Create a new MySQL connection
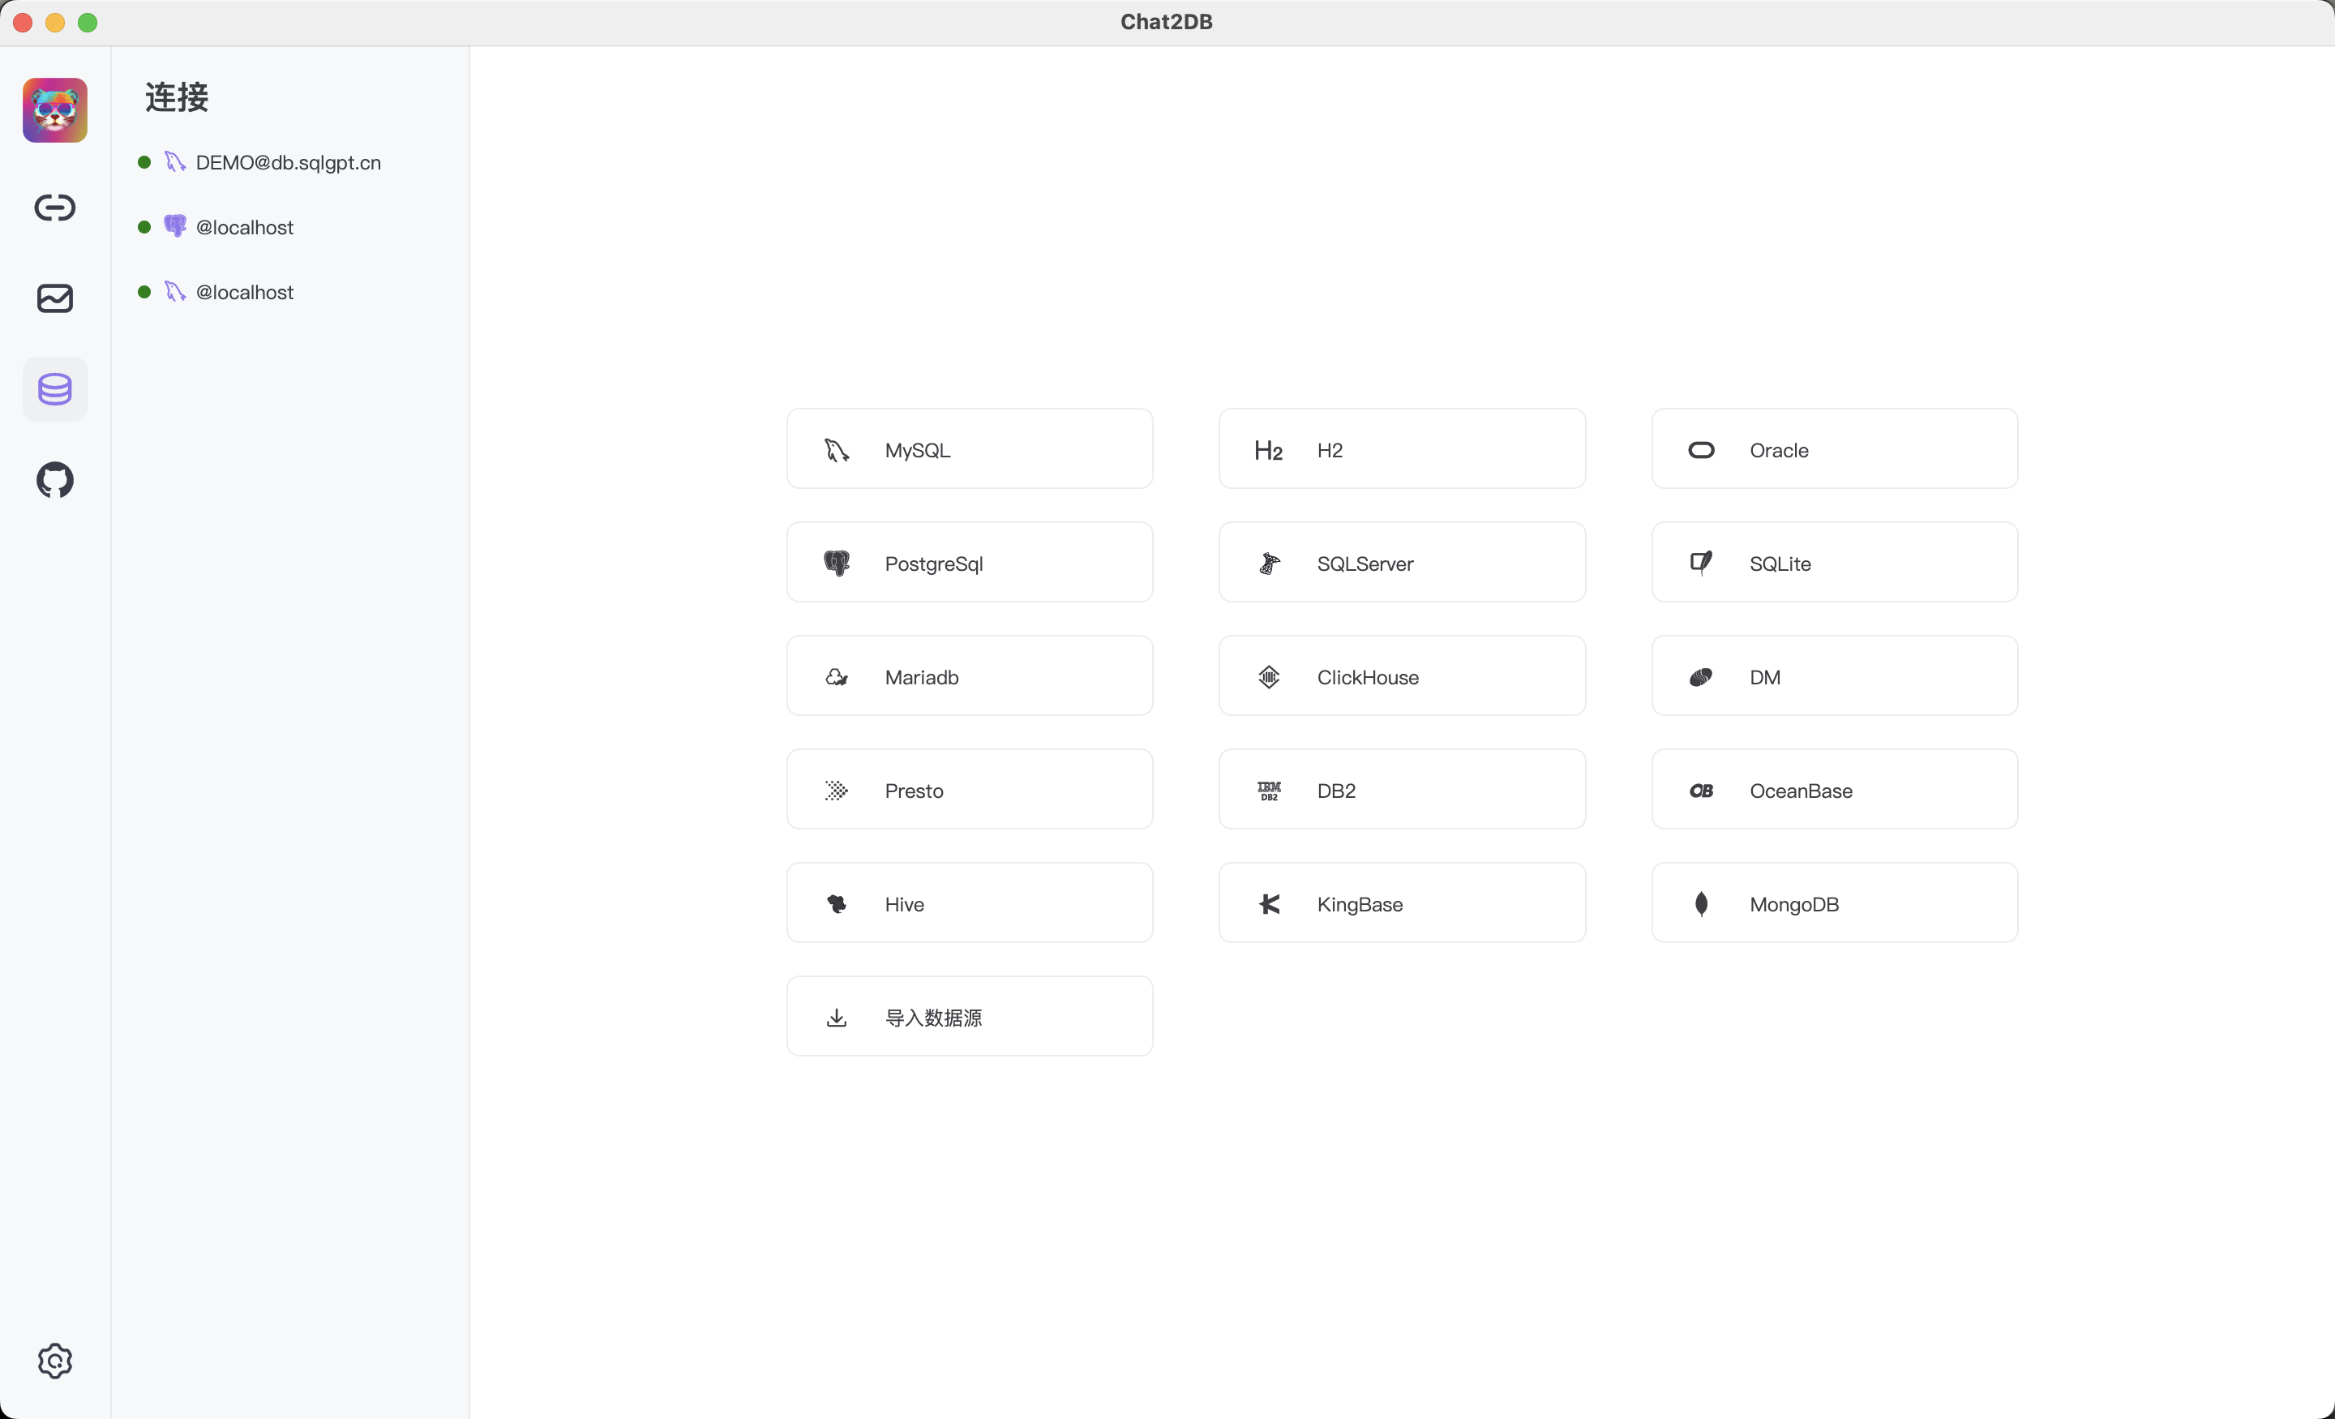The image size is (2335, 1419). click(970, 449)
